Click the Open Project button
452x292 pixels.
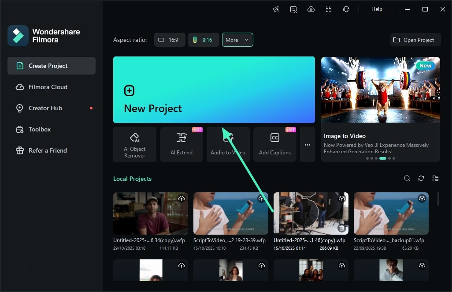[415, 40]
